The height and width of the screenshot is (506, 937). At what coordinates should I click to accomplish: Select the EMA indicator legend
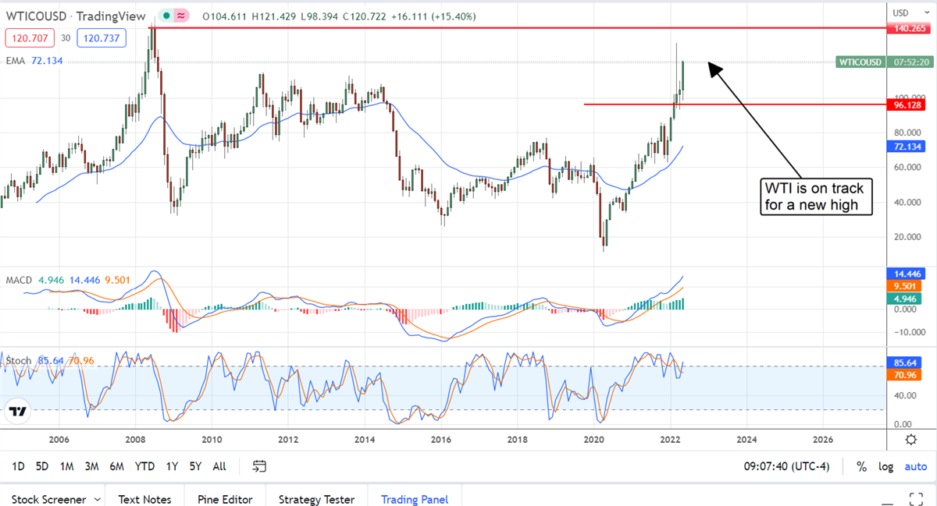pos(34,60)
